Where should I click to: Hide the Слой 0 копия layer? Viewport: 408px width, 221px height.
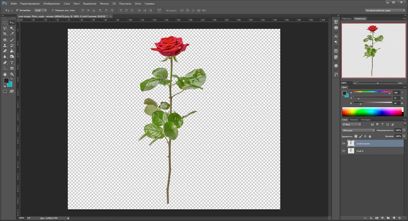coord(344,144)
